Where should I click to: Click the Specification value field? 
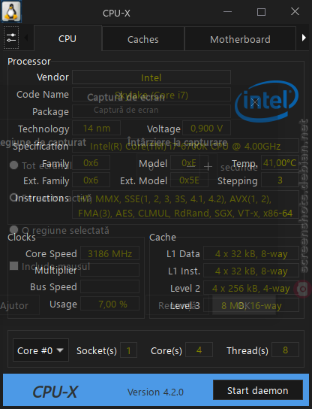tap(185, 146)
